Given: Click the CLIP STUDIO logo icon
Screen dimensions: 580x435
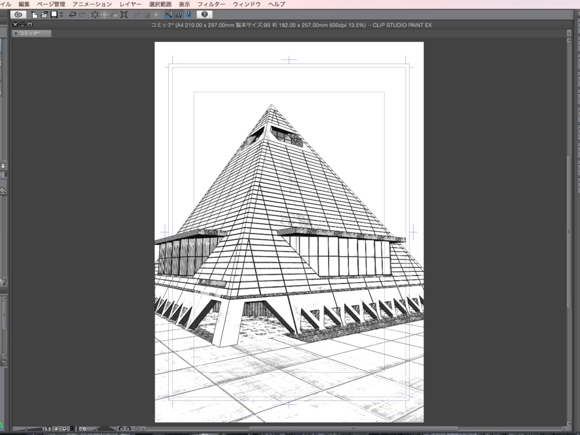Looking at the screenshot, I should tap(17, 15).
